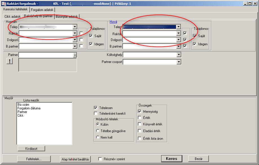Enable the Eladási érték checkbox
The width and height of the screenshot is (259, 165).
click(x=140, y=131)
